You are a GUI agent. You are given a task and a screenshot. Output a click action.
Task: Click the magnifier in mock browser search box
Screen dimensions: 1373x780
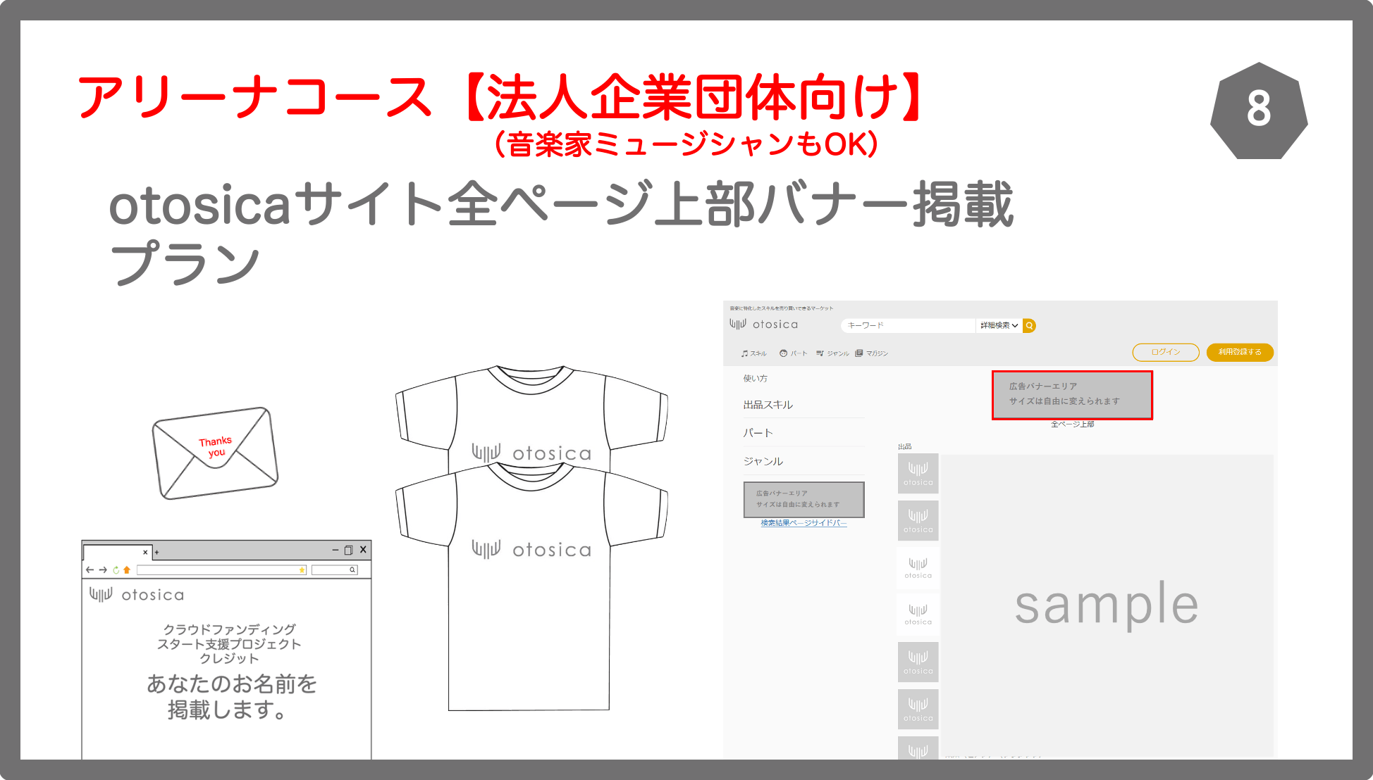click(352, 570)
